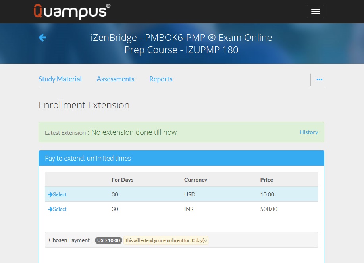View extension History link

point(308,132)
